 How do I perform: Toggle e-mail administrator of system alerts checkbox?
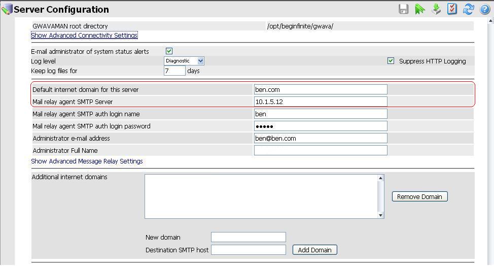169,51
